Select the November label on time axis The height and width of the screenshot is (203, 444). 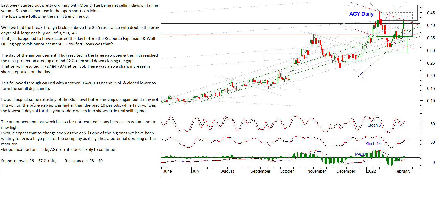click(x=317, y=171)
